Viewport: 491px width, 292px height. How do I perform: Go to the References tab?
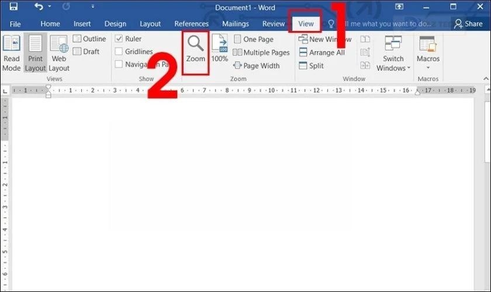[191, 24]
